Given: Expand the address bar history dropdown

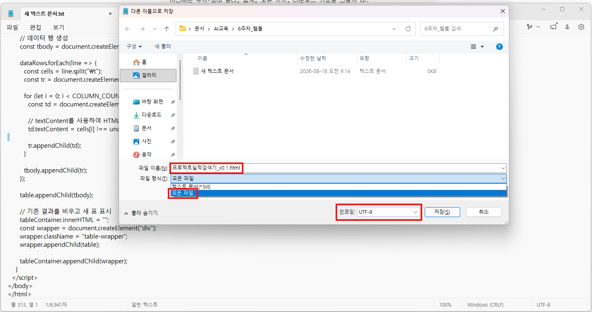Looking at the screenshot, I should pyautogui.click(x=395, y=29).
